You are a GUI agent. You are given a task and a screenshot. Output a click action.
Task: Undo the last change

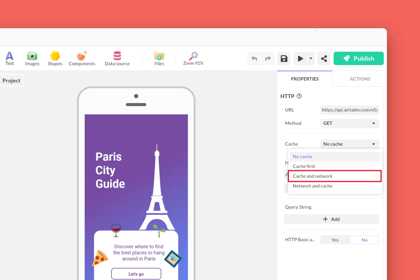[x=254, y=58]
